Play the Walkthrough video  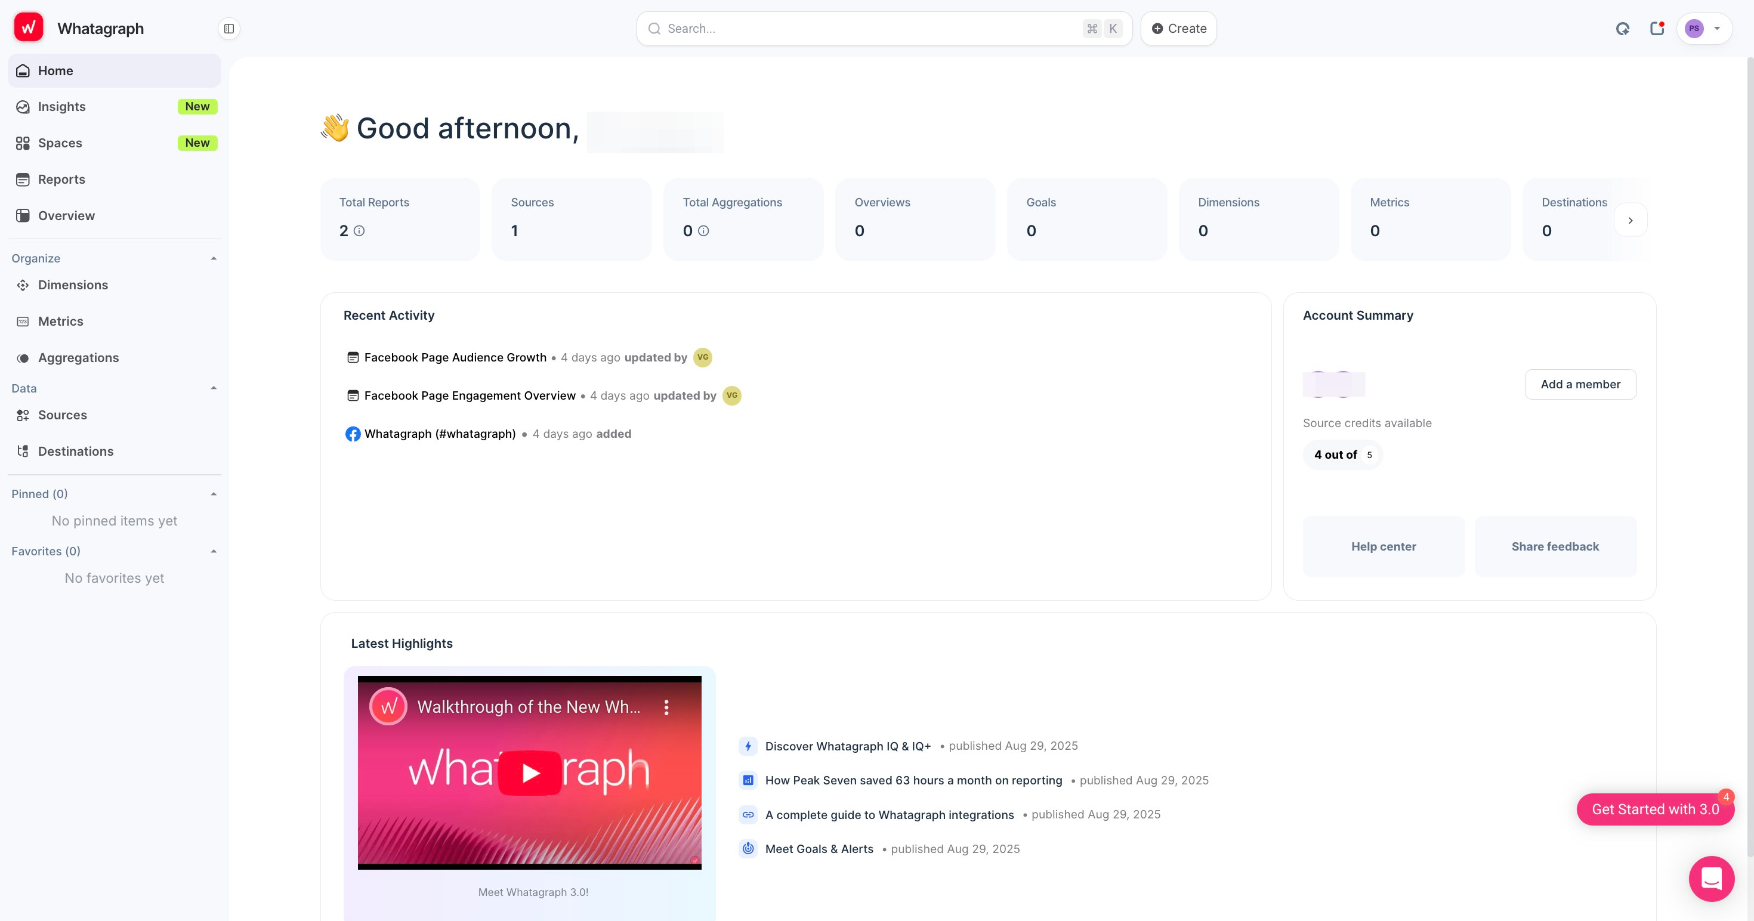(x=530, y=772)
